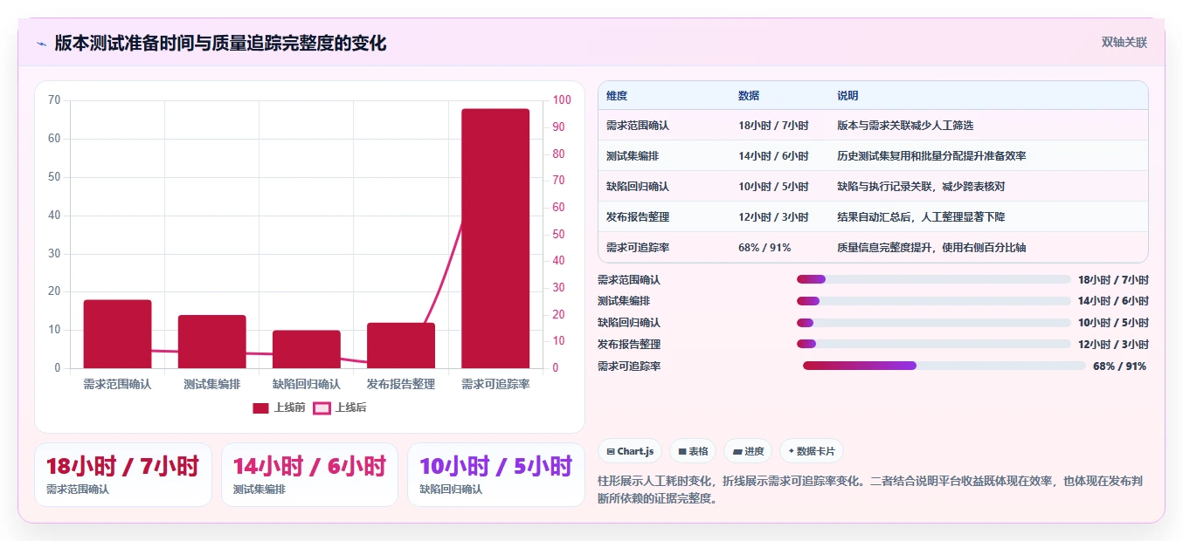Click the 数据 column header
Screen dimensions: 1183x541
pyautogui.click(x=749, y=96)
